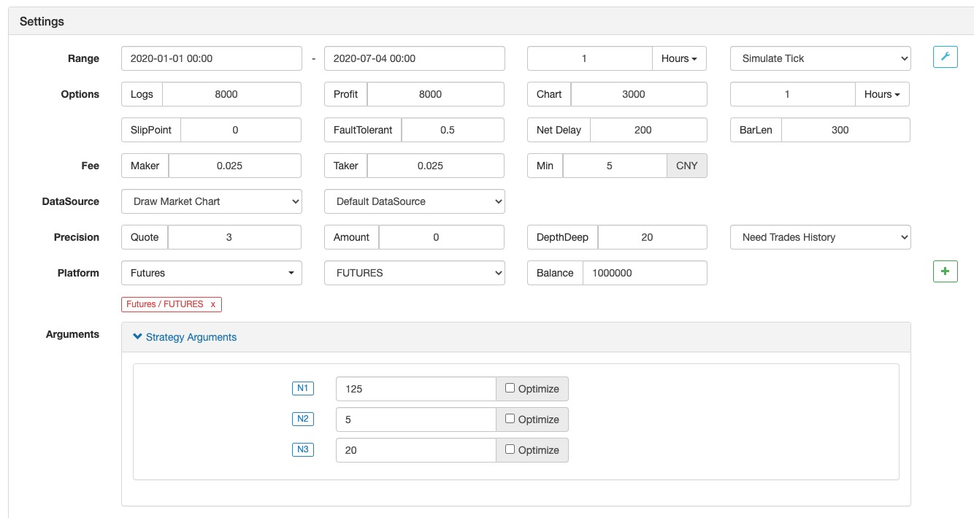The width and height of the screenshot is (974, 518).
Task: Open the Default DataSource dropdown
Action: 414,201
